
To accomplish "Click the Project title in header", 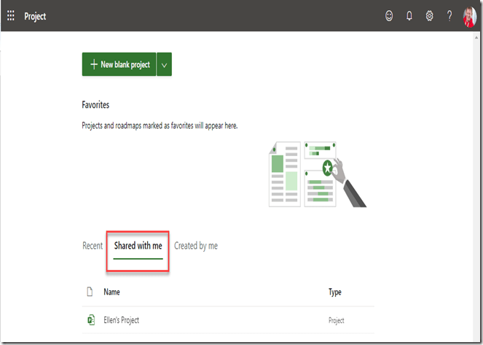I will point(35,16).
